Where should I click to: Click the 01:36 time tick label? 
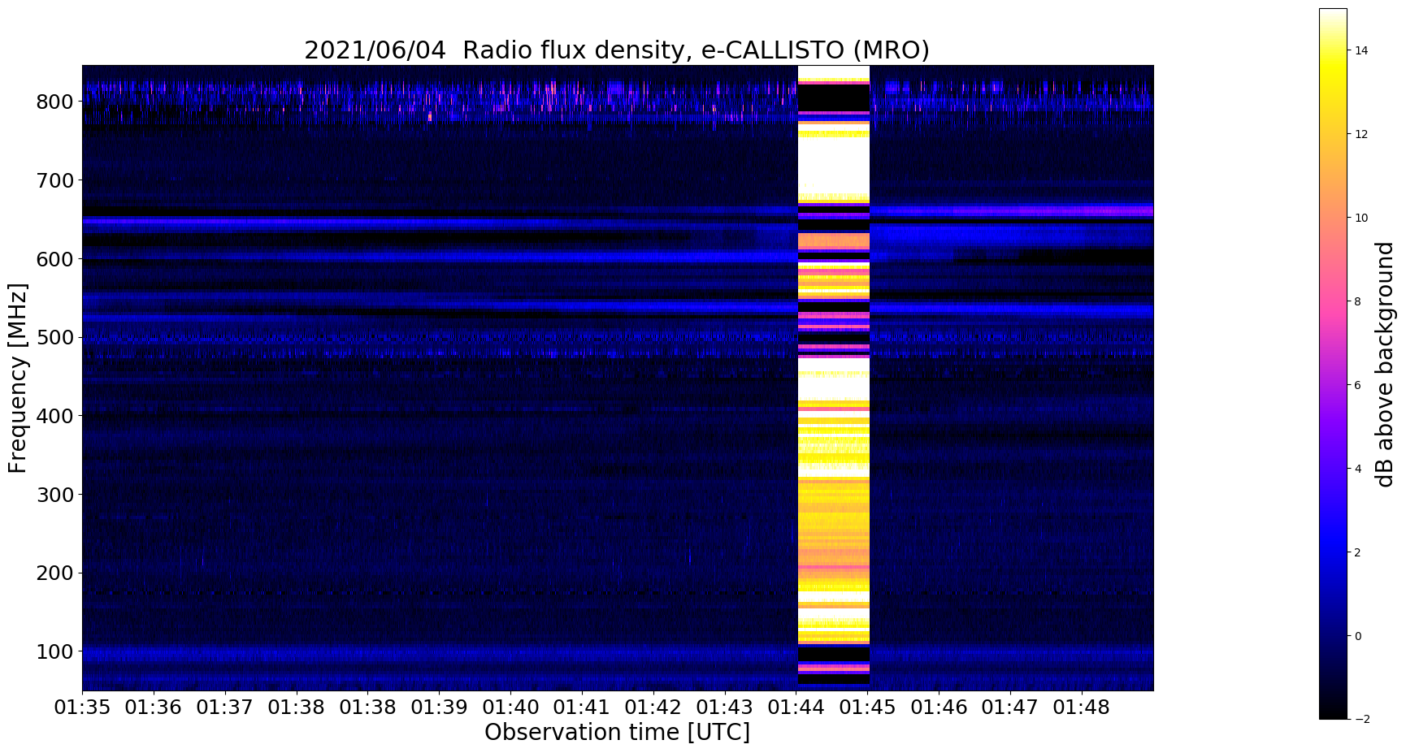click(154, 708)
